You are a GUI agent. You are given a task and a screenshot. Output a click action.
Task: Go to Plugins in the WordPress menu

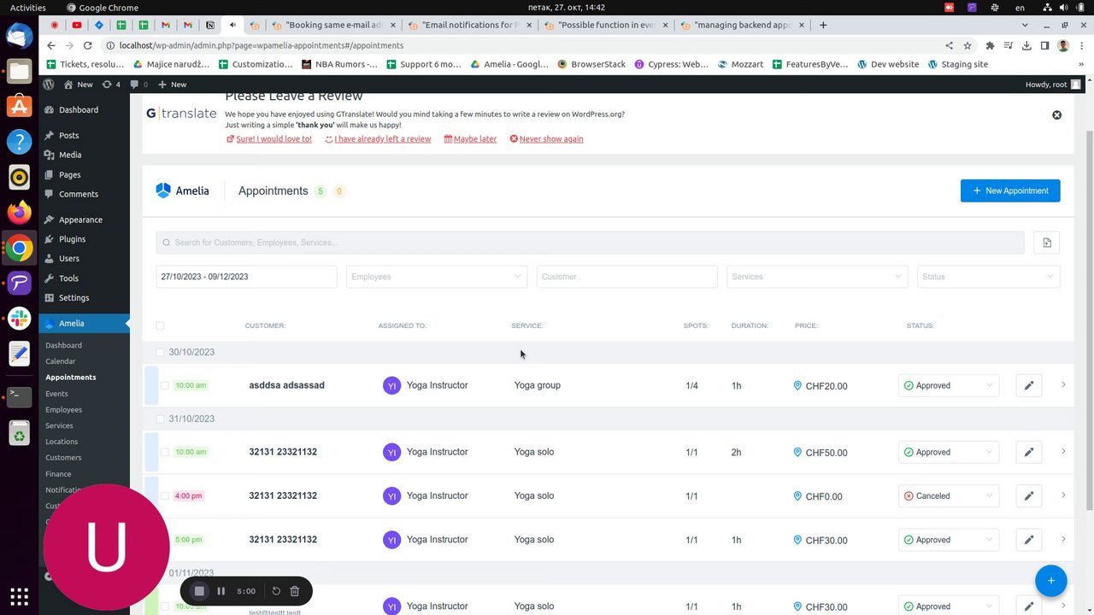73,239
